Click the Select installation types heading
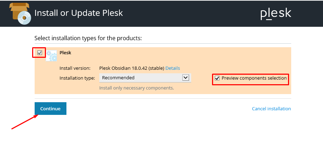The width and height of the screenshot is (323, 148). click(88, 38)
